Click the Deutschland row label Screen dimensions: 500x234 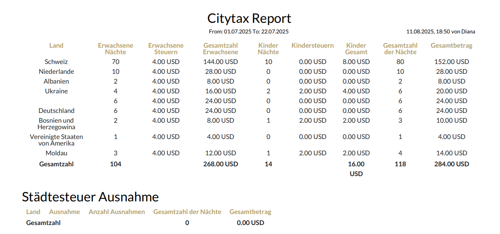[x=56, y=111]
